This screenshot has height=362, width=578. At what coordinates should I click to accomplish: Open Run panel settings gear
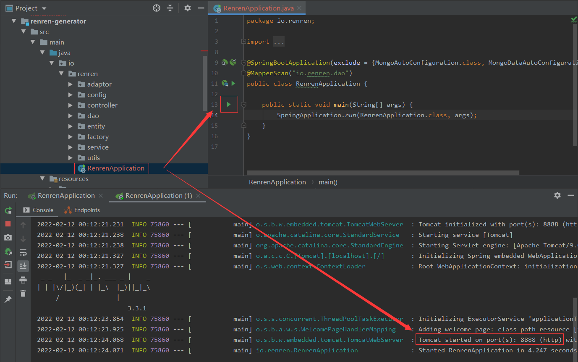click(x=557, y=195)
